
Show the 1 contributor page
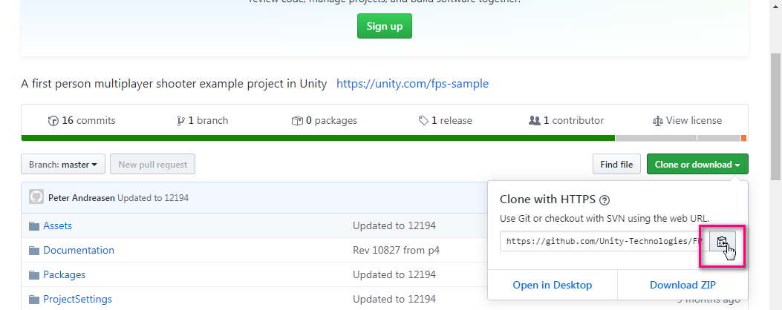coord(566,121)
